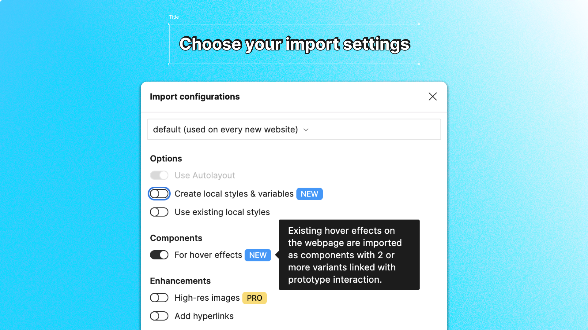
Task: Disable the For hover effects toggle
Action: point(159,255)
